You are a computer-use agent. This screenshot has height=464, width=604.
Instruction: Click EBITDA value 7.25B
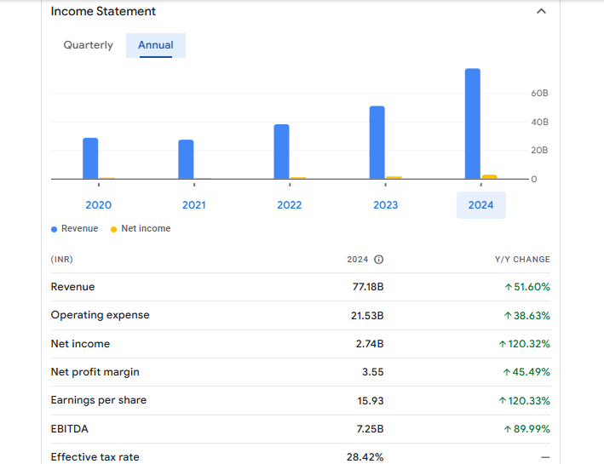pyautogui.click(x=371, y=429)
